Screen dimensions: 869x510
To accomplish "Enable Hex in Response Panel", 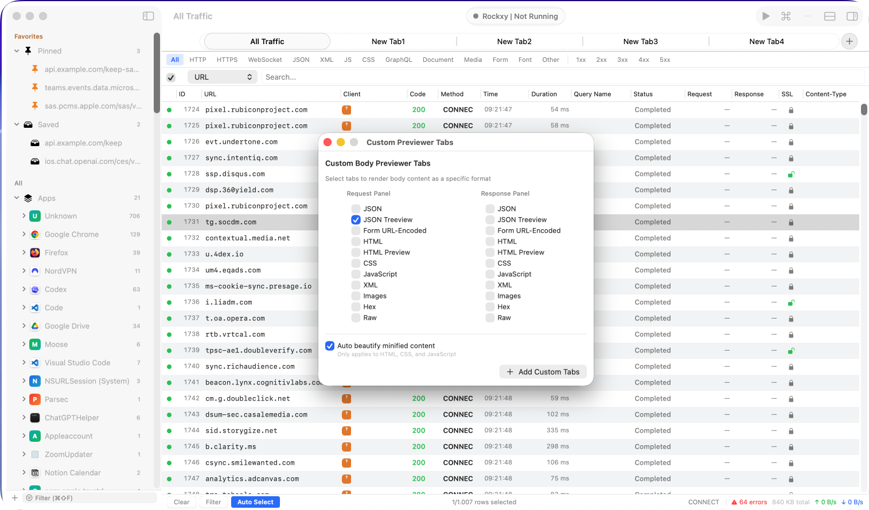I will tap(490, 307).
